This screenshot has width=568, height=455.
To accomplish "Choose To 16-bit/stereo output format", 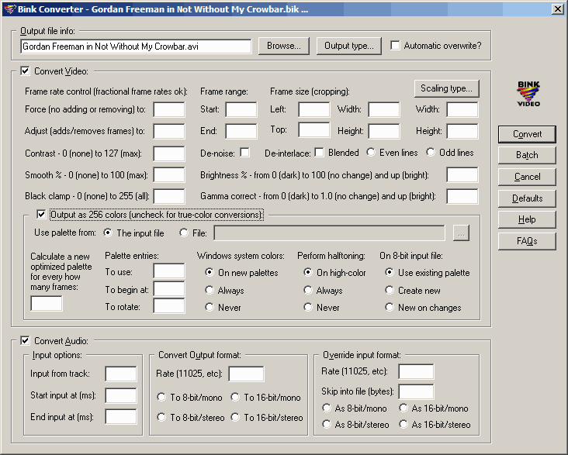I will click(x=235, y=417).
